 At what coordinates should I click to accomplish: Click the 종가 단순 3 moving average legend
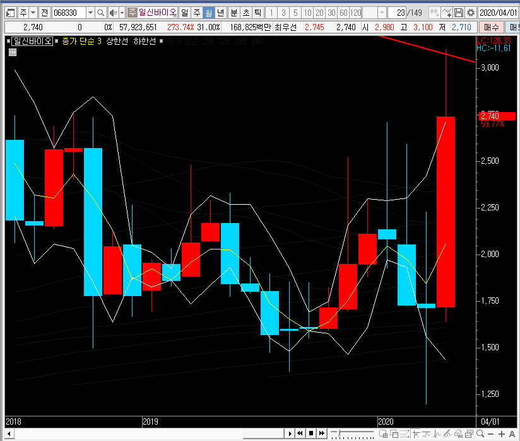pos(81,42)
